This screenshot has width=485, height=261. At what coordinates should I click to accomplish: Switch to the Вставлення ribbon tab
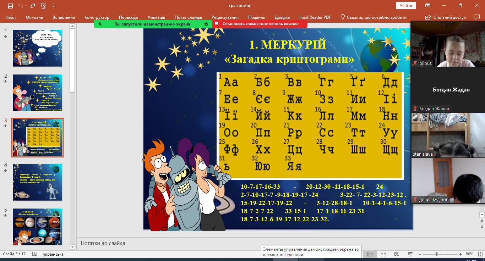(64, 17)
